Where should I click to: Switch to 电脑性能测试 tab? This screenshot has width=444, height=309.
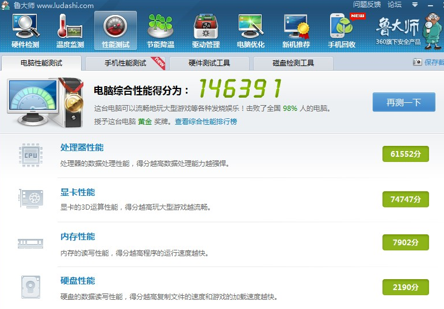point(41,63)
